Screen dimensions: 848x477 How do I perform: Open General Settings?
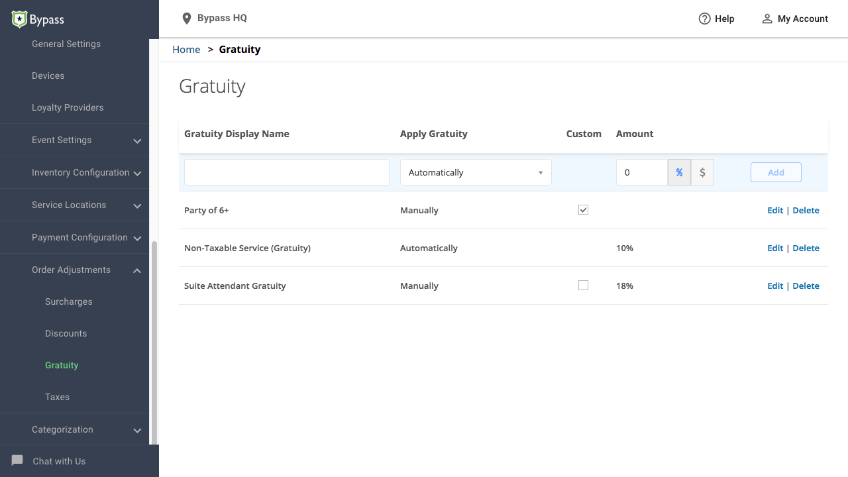pyautogui.click(x=66, y=44)
